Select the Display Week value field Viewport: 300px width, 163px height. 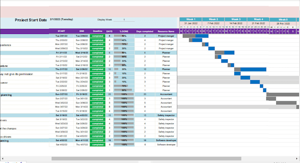coord(124,20)
